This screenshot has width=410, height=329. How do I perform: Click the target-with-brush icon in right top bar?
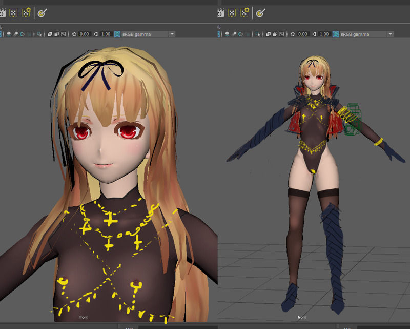pyautogui.click(x=261, y=12)
